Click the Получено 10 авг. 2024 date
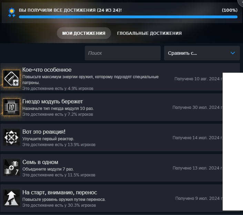 coord(199,79)
